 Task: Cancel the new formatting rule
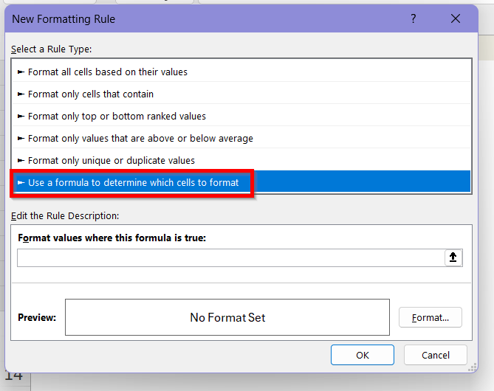click(x=436, y=355)
